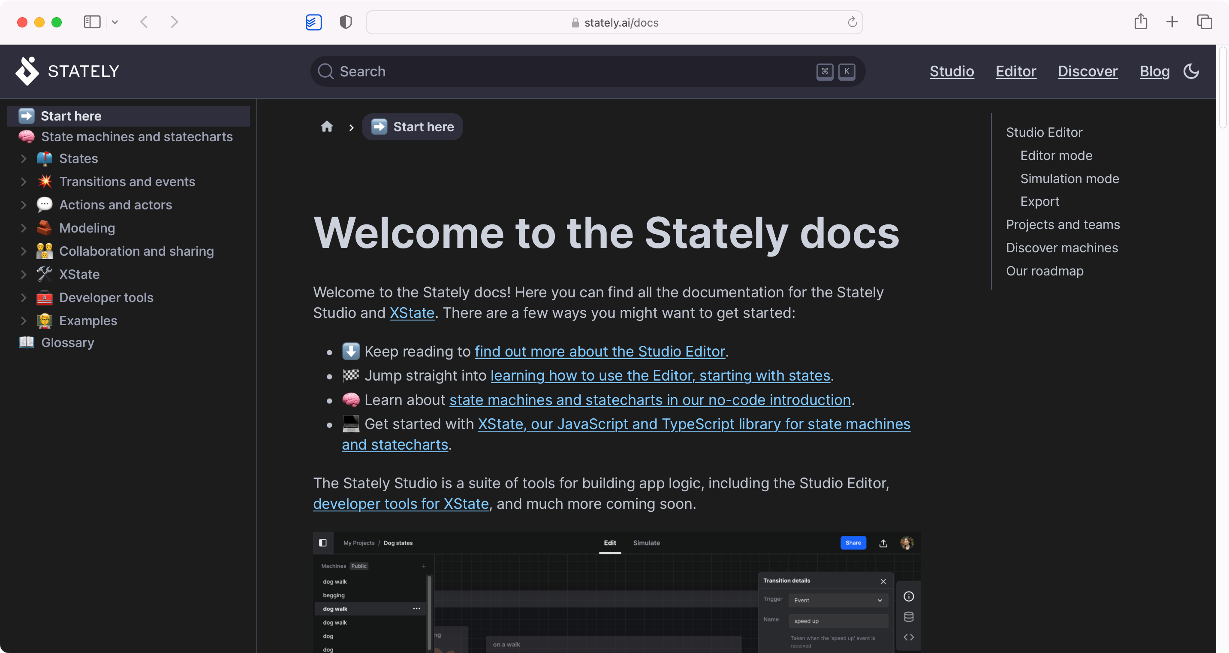Click the Start here breadcrumb pill
The width and height of the screenshot is (1229, 653).
point(412,127)
